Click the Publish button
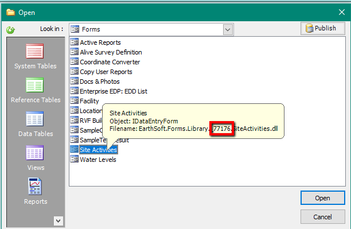351x229 pixels. [322, 28]
